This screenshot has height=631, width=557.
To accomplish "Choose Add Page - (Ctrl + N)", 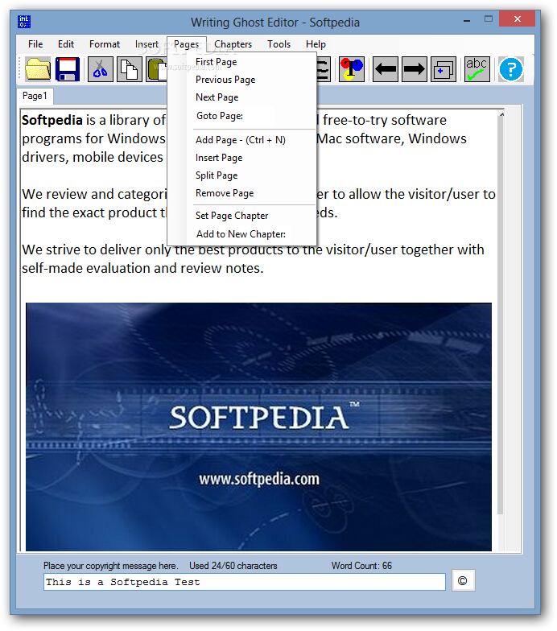I will point(241,140).
